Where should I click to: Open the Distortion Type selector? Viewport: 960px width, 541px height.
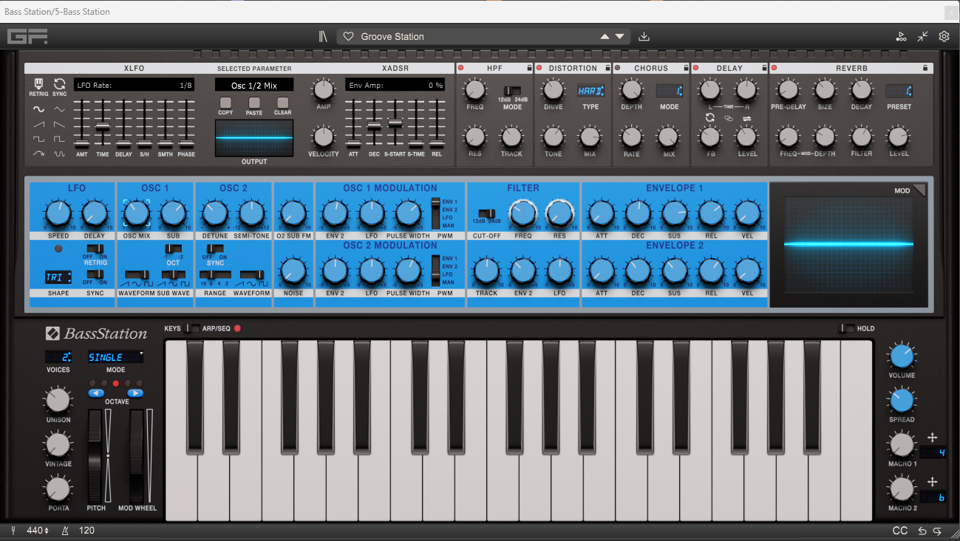pyautogui.click(x=590, y=91)
